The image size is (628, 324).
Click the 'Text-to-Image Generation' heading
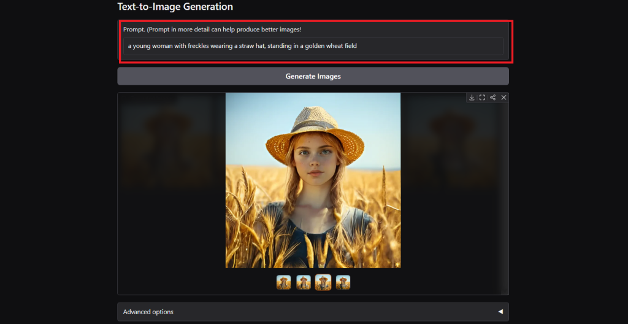(x=175, y=7)
